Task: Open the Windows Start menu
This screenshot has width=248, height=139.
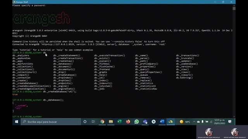Action: (x=16, y=122)
